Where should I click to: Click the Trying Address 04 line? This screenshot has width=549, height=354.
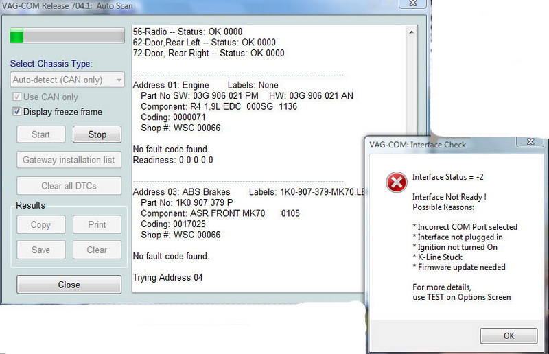[167, 278]
